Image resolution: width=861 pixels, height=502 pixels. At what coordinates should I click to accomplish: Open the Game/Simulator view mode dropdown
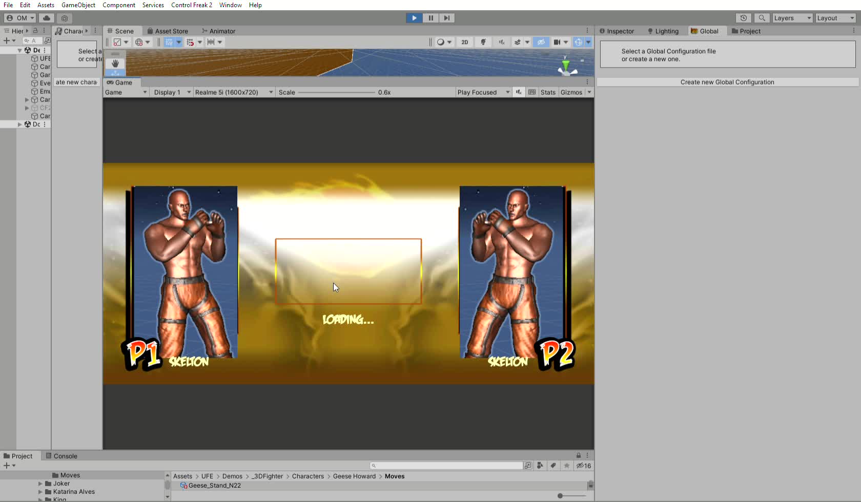126,93
